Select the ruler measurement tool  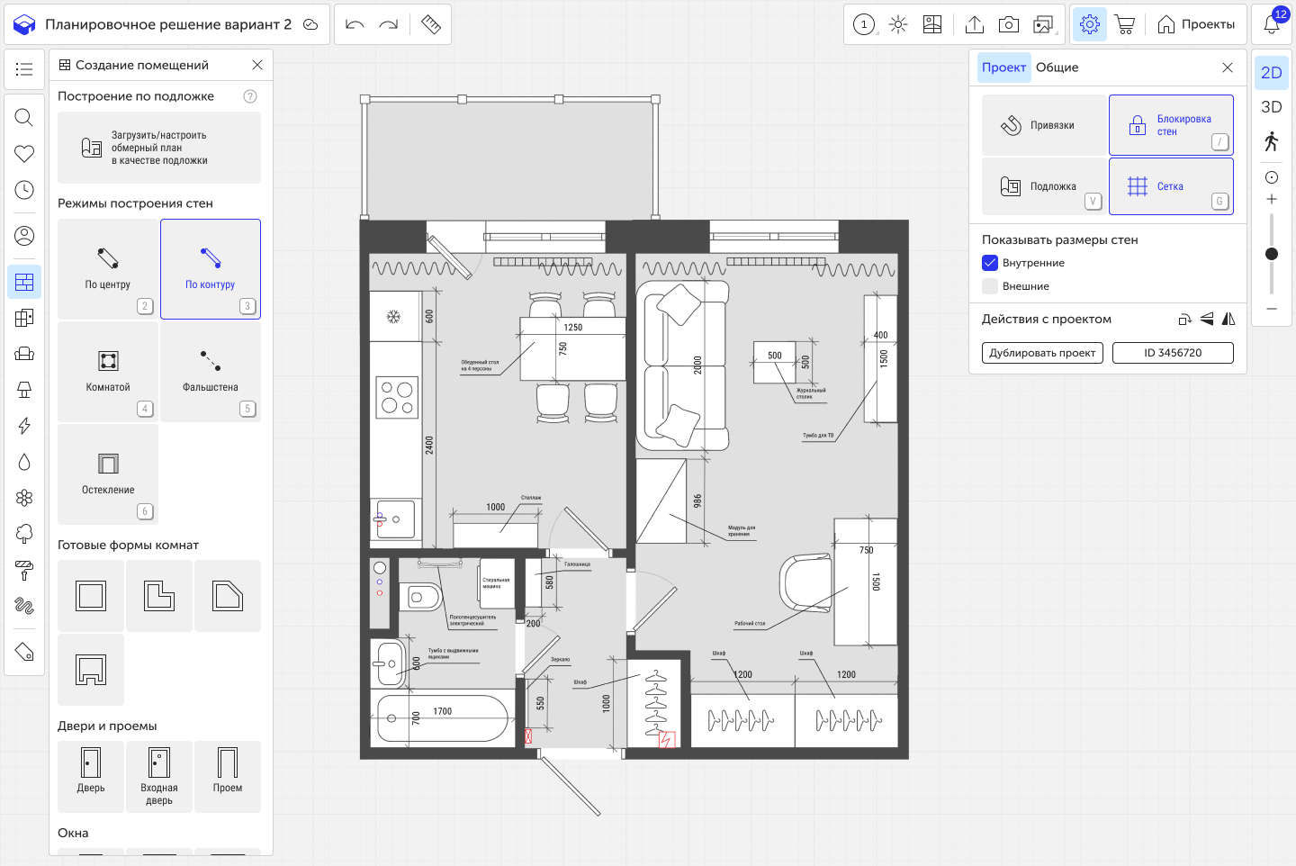coord(431,24)
